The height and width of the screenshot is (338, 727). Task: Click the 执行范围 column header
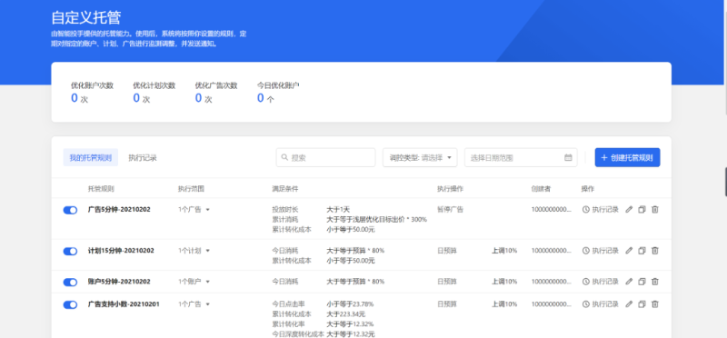191,189
